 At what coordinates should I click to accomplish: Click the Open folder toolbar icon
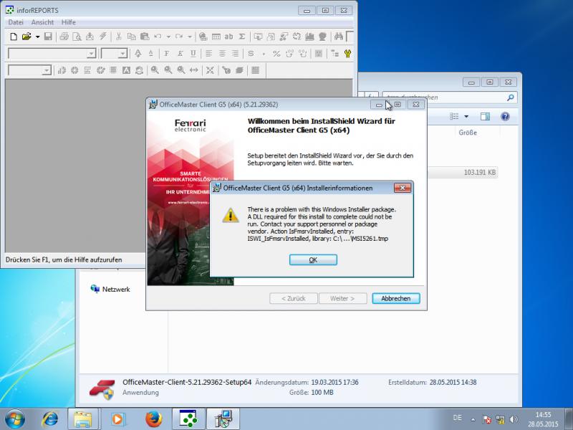(27, 36)
